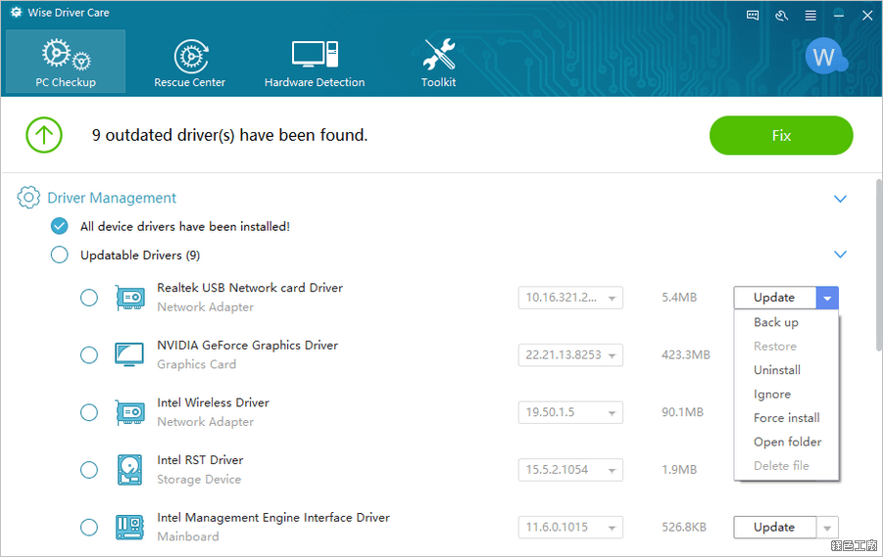Viewport: 883px width, 557px height.
Task: Click the 423.3MB size value
Action: click(686, 355)
